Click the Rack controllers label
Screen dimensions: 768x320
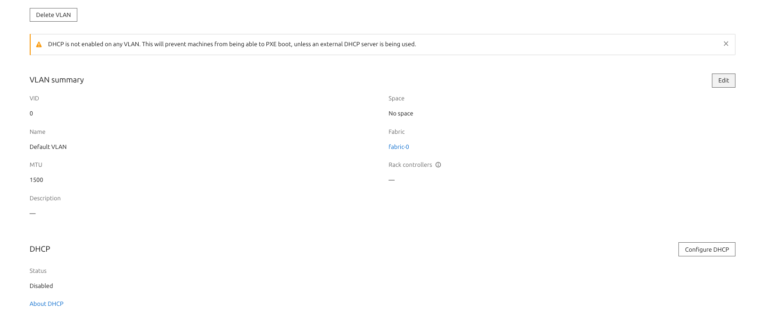pos(410,165)
